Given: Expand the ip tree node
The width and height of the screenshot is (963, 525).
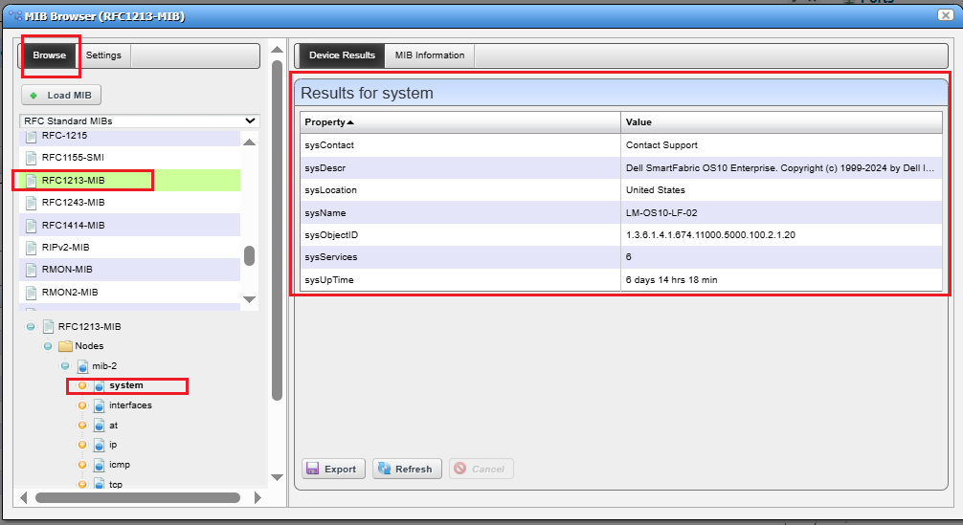Looking at the screenshot, I should [82, 445].
